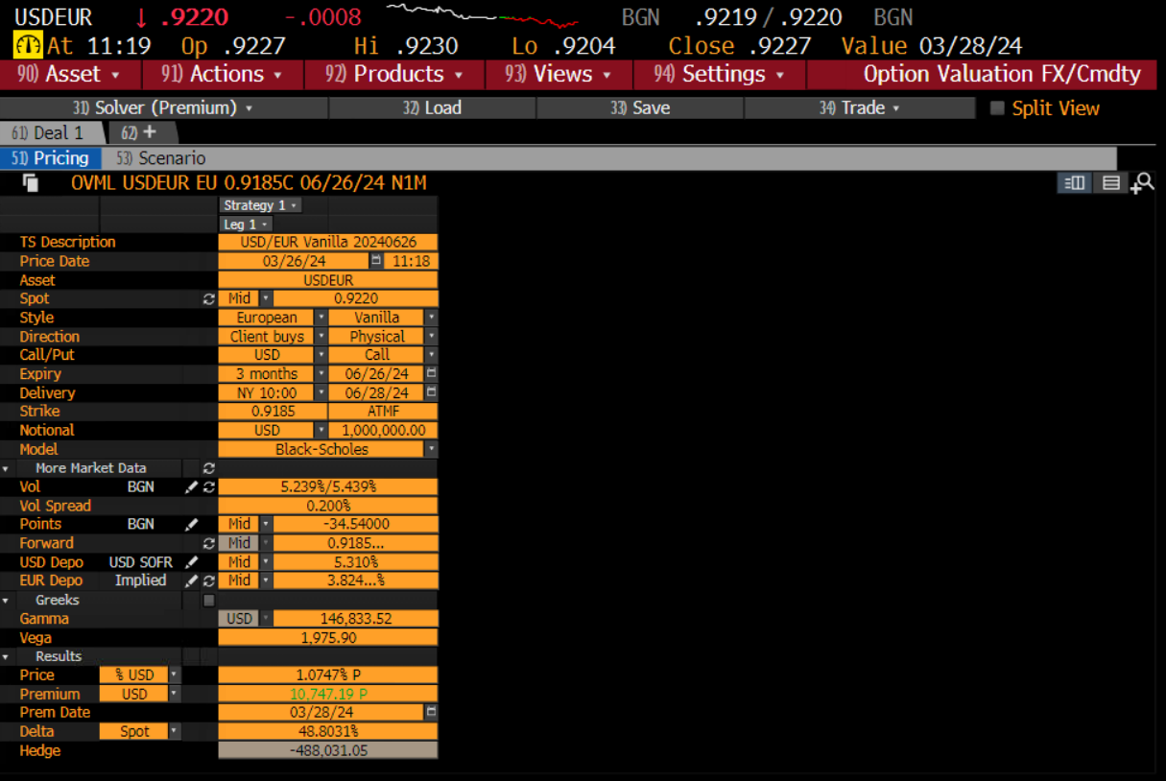The height and width of the screenshot is (781, 1166).
Task: Click the Strike value field 0.9185
Action: click(273, 412)
